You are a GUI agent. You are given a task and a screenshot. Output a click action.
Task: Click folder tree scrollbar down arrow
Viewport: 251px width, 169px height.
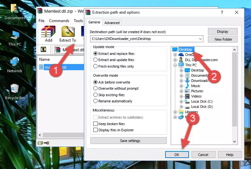tap(234, 142)
